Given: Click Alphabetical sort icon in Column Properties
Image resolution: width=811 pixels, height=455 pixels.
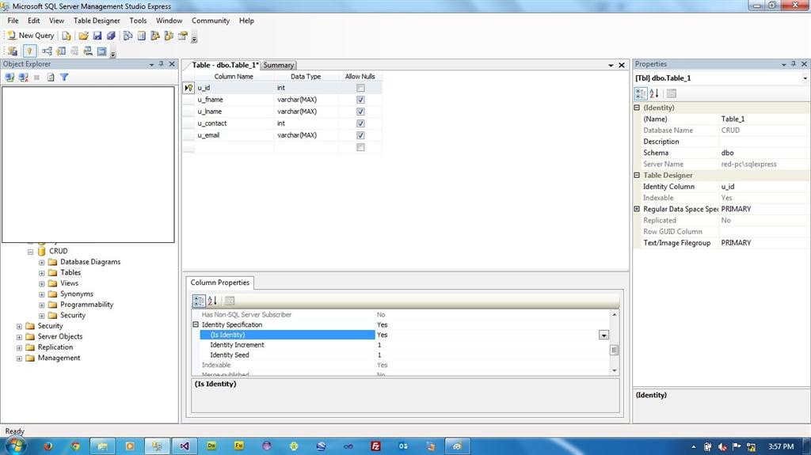Looking at the screenshot, I should pos(212,301).
